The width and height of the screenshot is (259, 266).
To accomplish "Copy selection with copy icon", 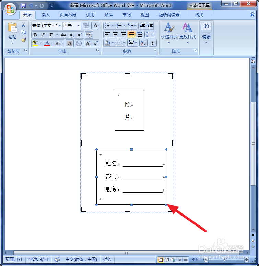I will coord(24,32).
